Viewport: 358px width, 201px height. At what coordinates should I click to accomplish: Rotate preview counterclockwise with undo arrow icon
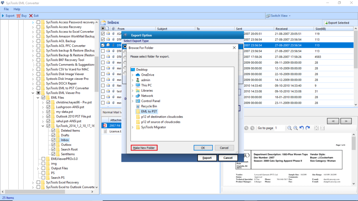302,128
